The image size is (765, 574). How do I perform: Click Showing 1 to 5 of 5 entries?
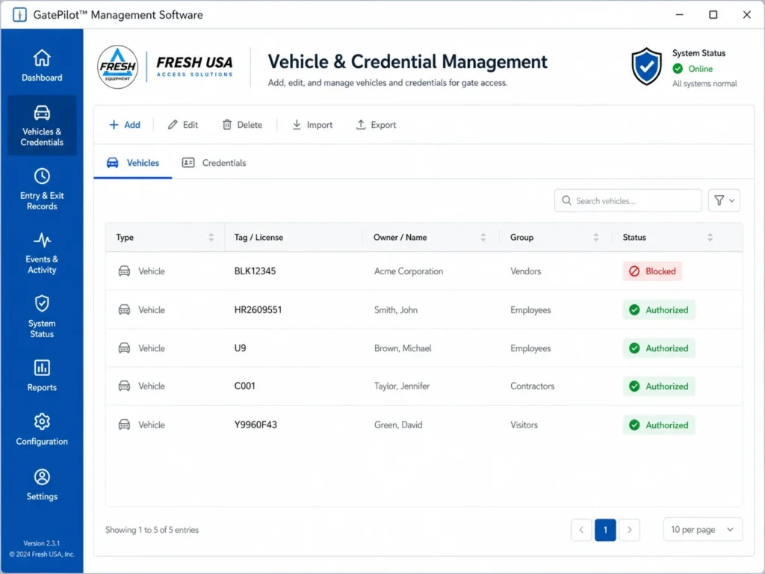click(x=152, y=530)
